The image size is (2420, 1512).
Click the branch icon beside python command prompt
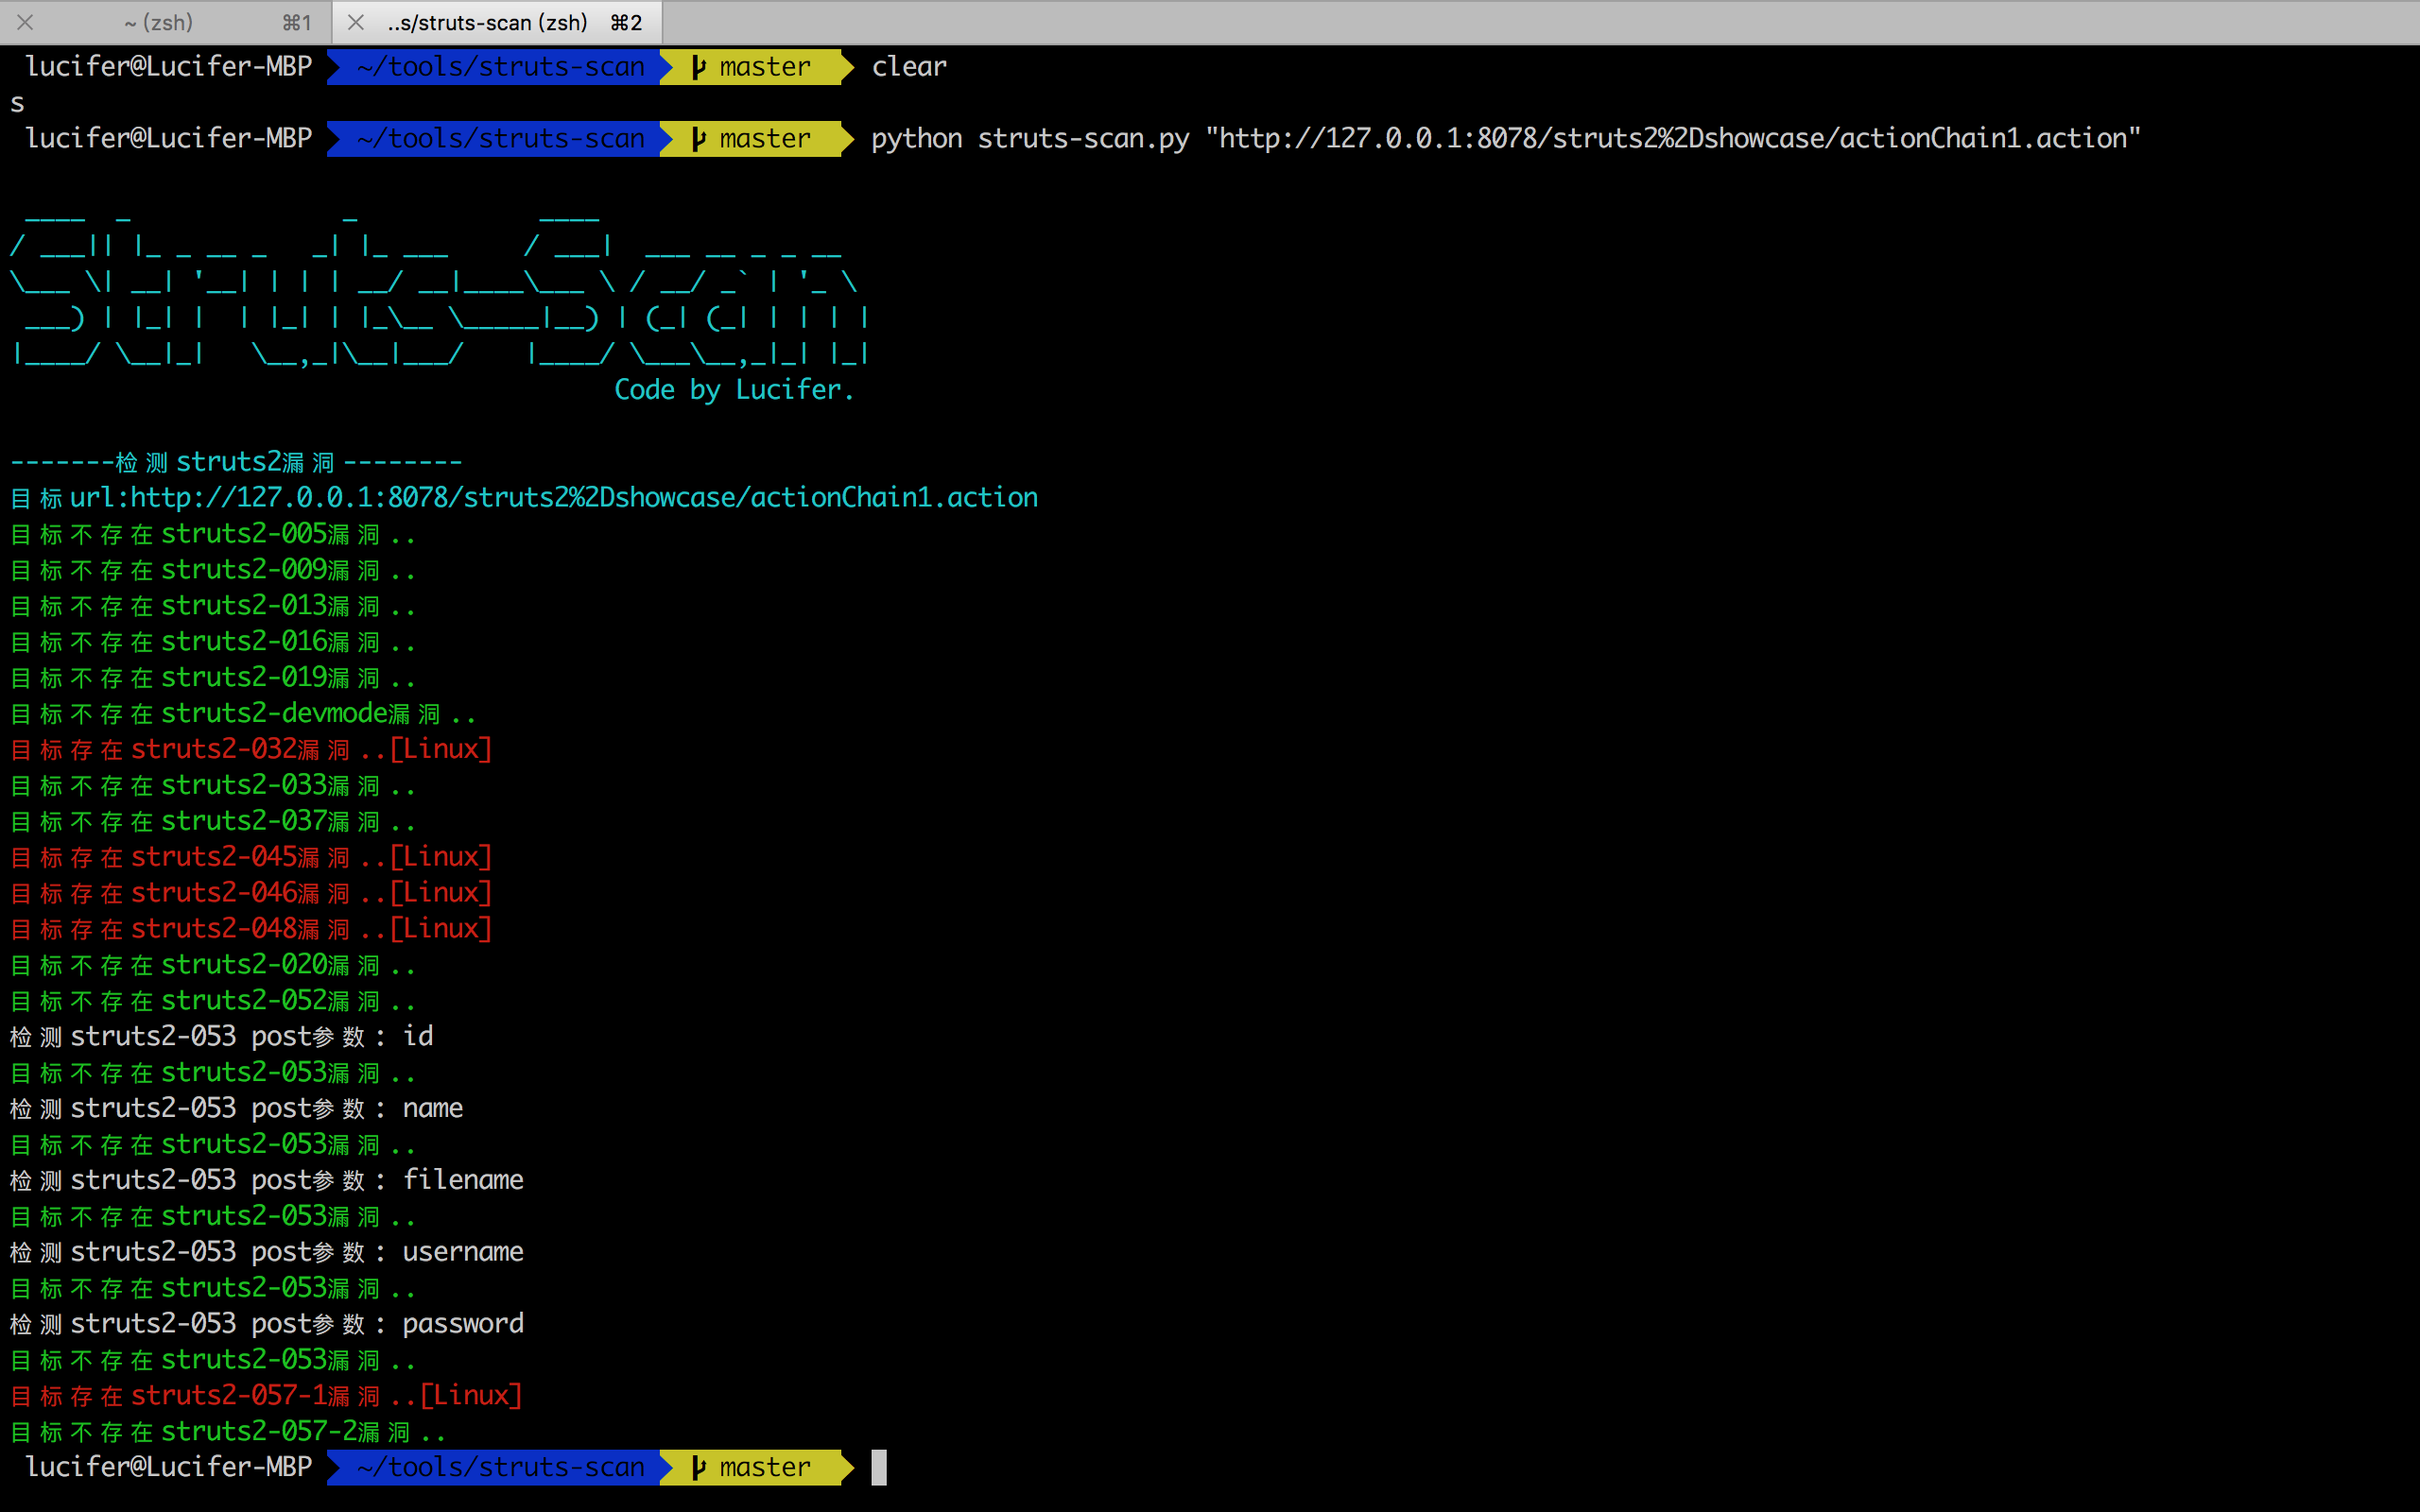pyautogui.click(x=699, y=139)
